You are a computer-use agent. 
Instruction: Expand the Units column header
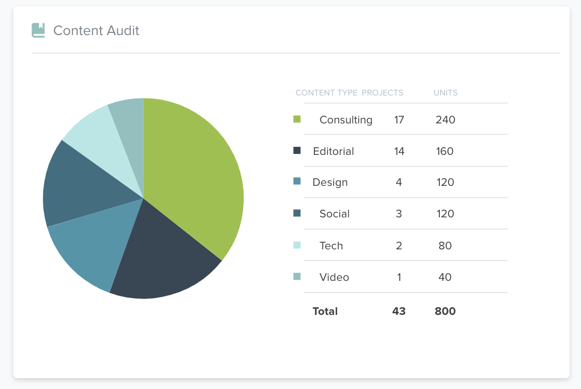pyautogui.click(x=445, y=93)
